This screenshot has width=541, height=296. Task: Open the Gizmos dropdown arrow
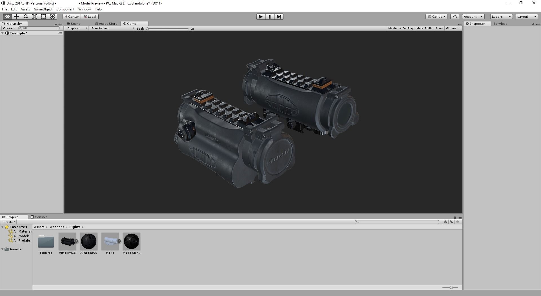click(459, 28)
